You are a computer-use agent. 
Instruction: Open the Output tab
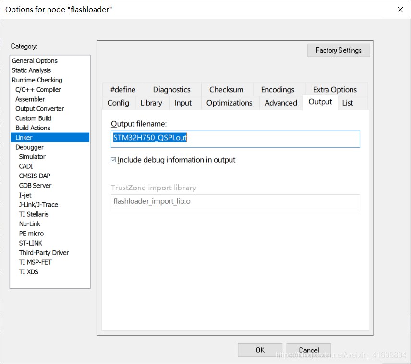coord(320,102)
